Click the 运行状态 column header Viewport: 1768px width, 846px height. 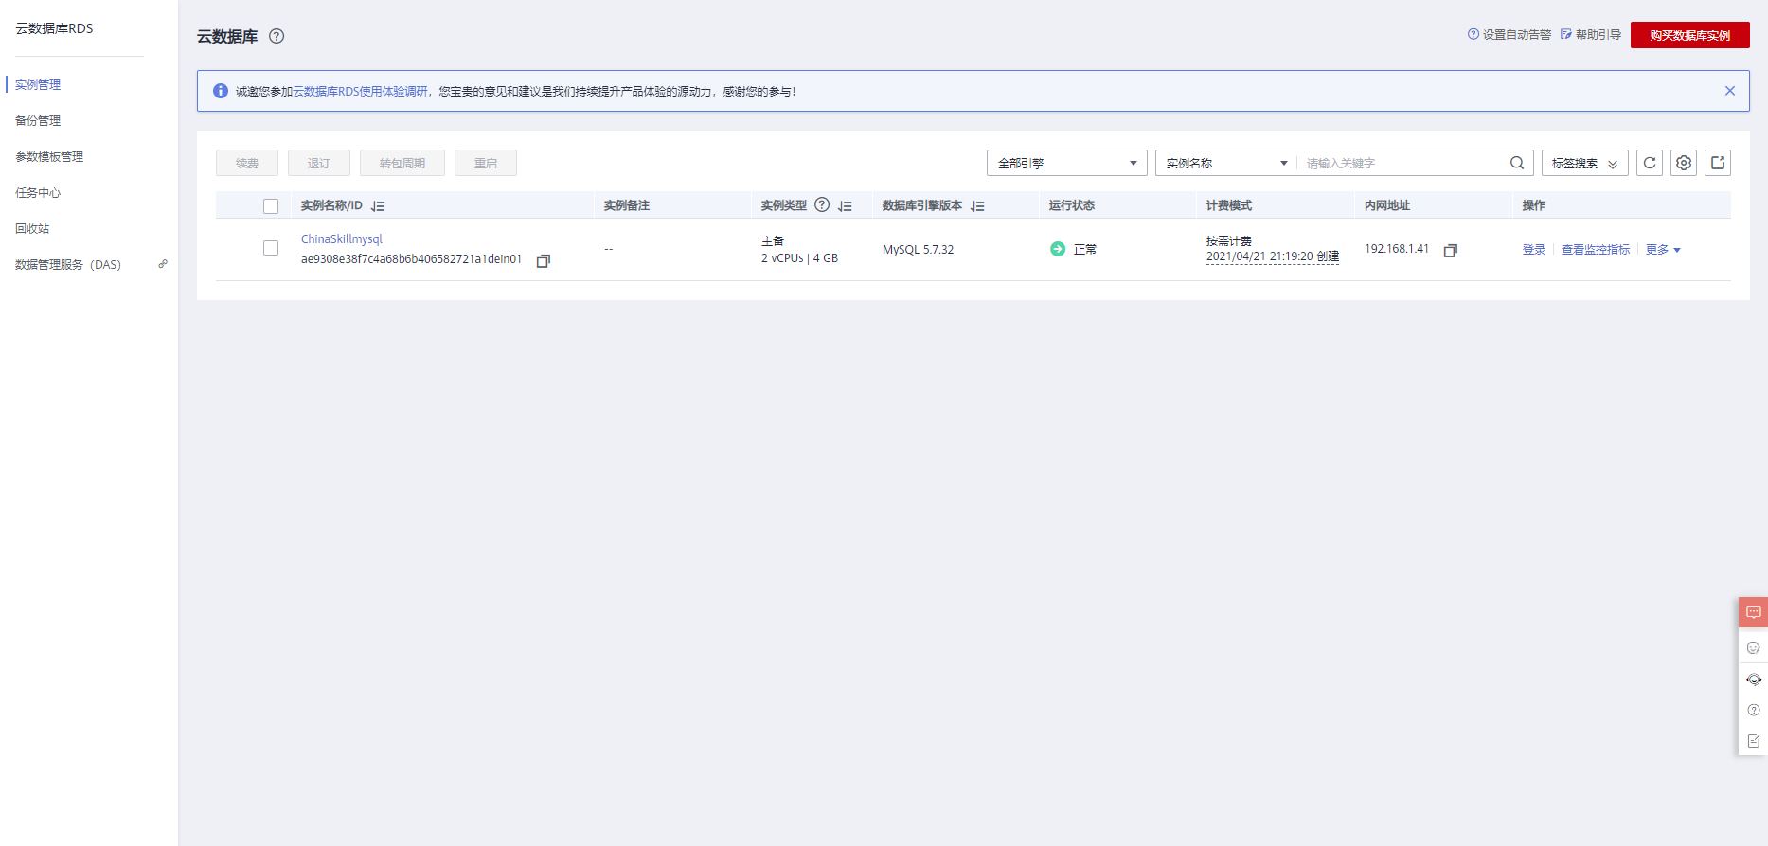(x=1072, y=205)
